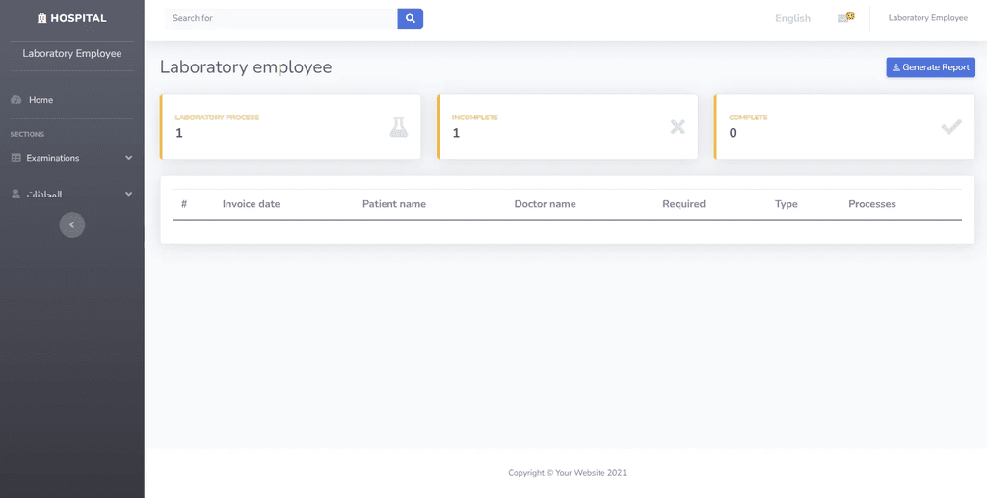Click the Home dashboard icon
987x498 pixels.
click(16, 100)
